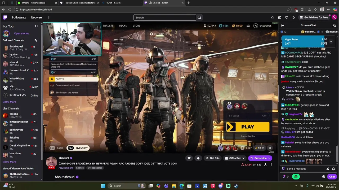Click the chat panel scrollbar
339x190 pixels.
pyautogui.click(x=337, y=154)
